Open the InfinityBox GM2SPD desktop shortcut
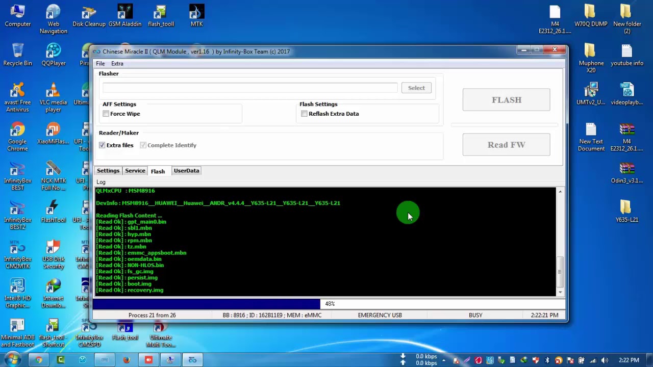The image size is (653, 367). (x=89, y=333)
